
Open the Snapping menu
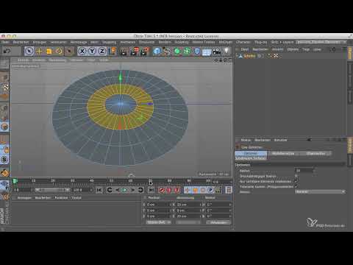coord(109,42)
